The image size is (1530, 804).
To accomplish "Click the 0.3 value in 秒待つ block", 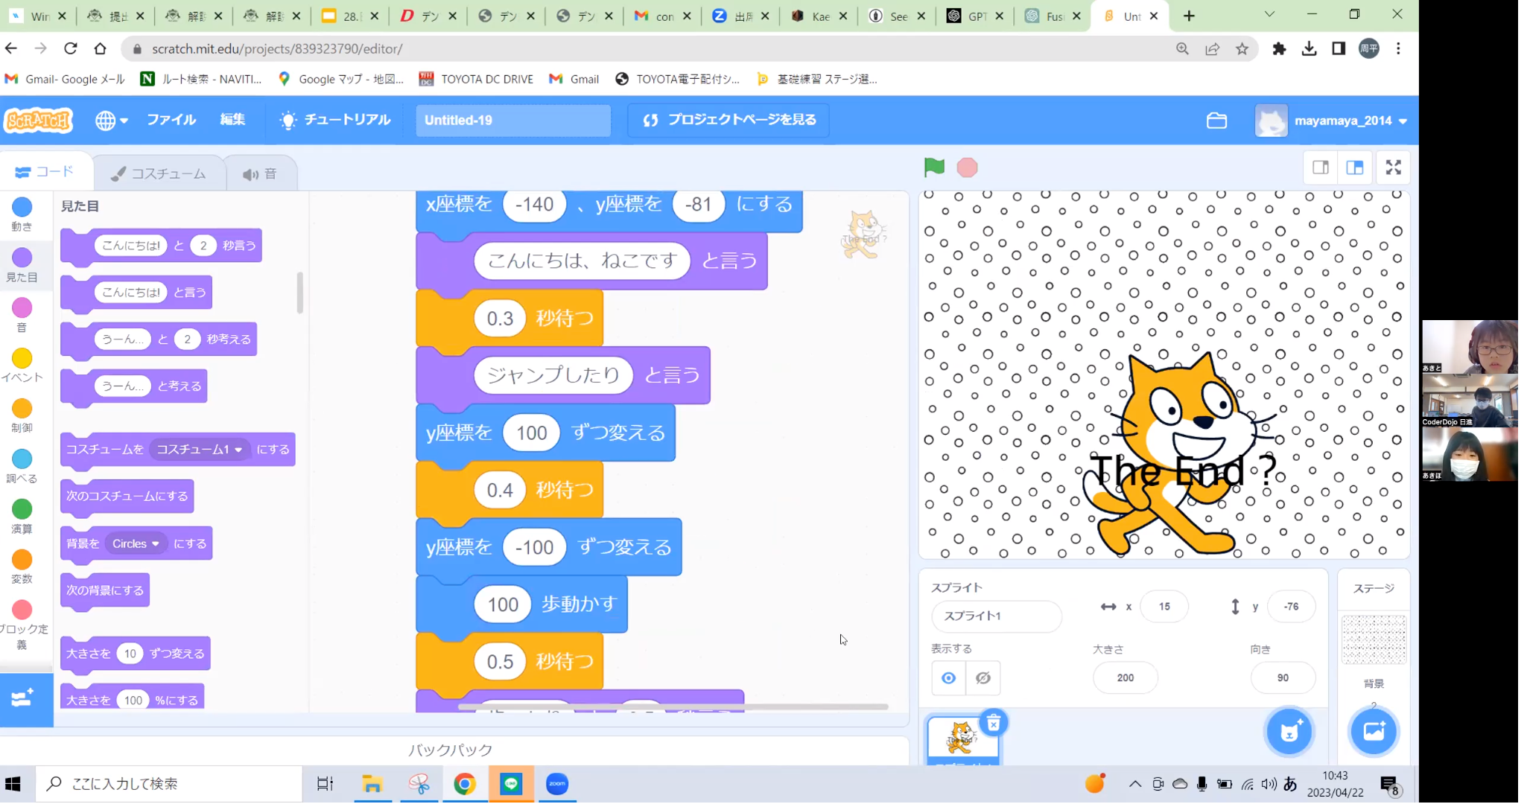I will [x=500, y=319].
